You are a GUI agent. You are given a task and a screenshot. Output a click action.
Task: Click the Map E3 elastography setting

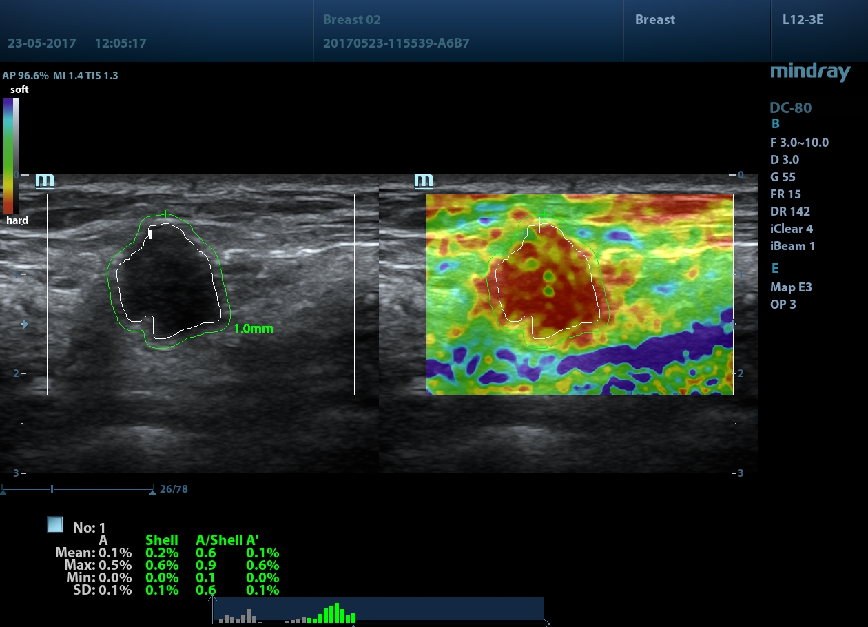click(791, 287)
